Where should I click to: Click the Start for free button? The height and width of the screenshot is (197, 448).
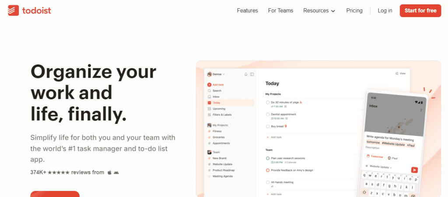point(420,10)
